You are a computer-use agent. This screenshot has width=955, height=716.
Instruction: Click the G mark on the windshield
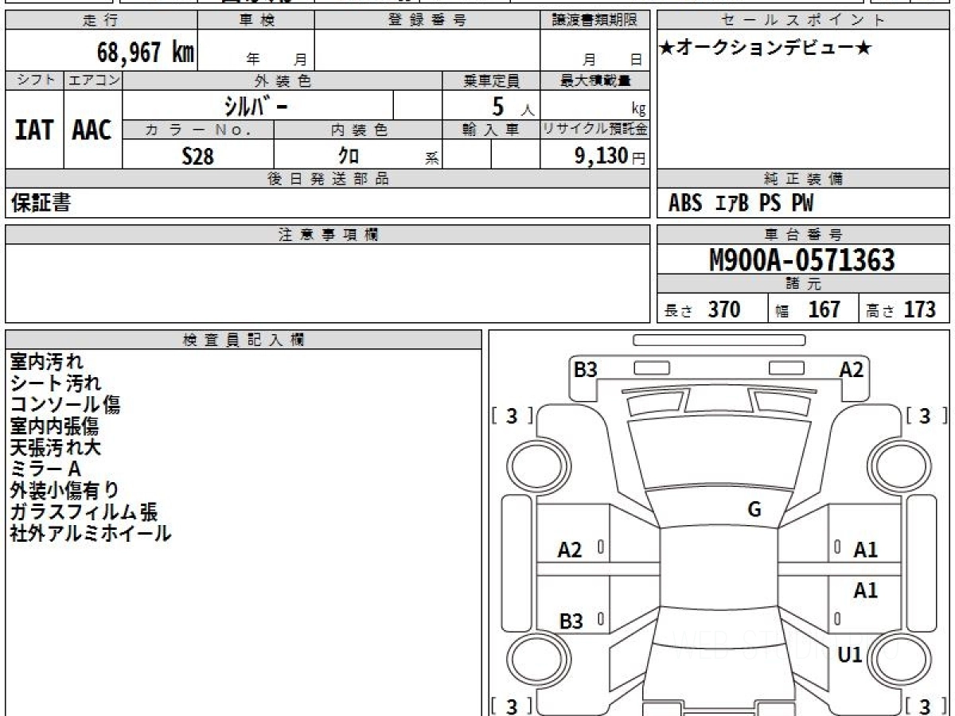[754, 510]
